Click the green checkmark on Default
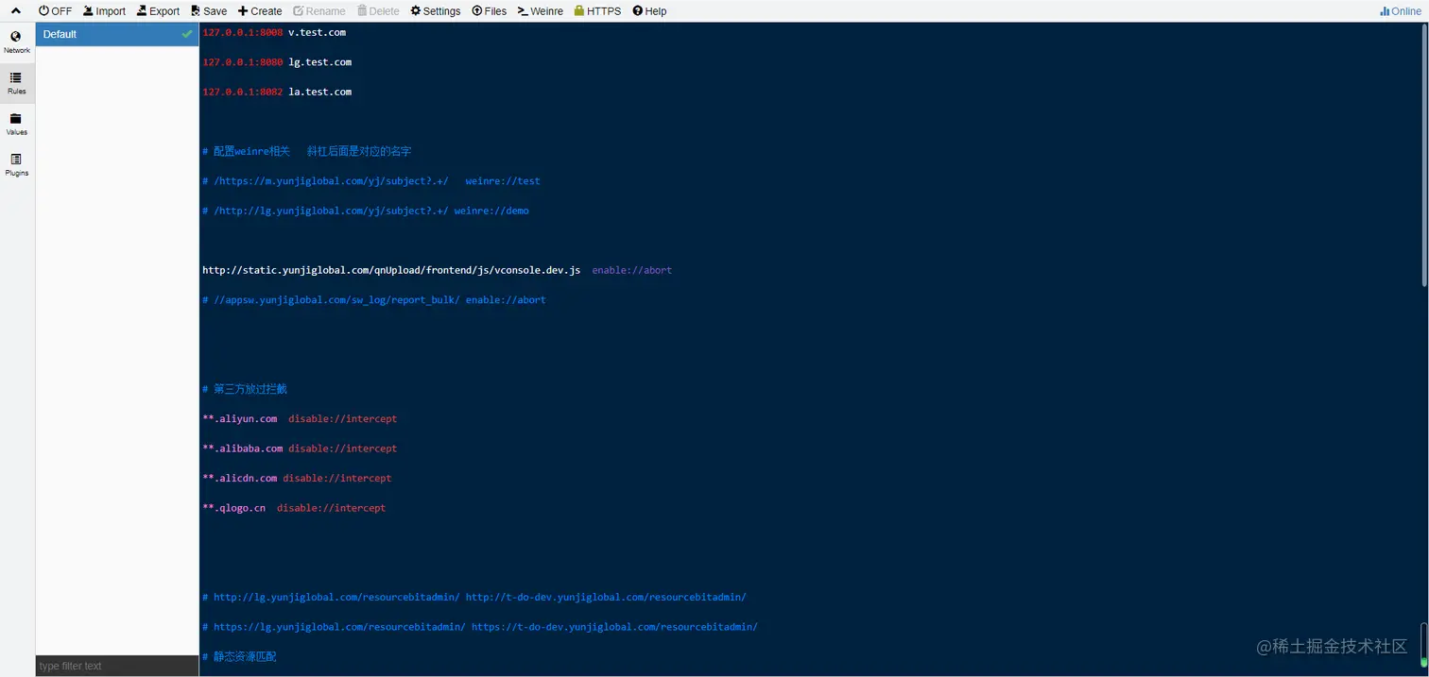This screenshot has height=677, width=1429. pos(187,34)
